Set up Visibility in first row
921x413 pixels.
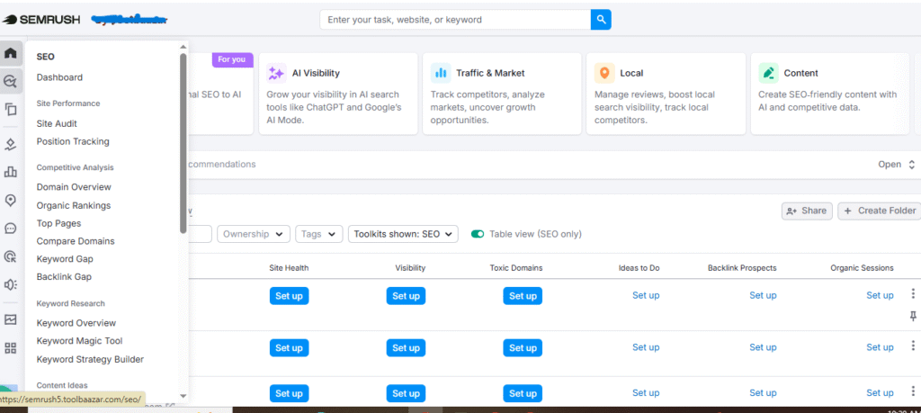[x=406, y=295]
